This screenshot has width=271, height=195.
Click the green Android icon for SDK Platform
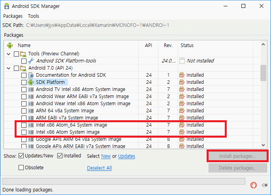tap(31, 82)
